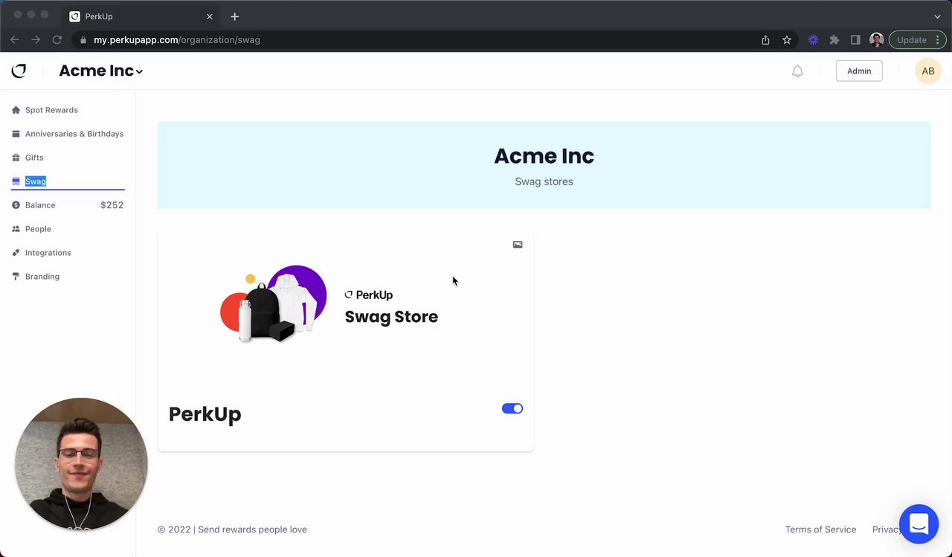Image resolution: width=952 pixels, height=557 pixels.
Task: Open the Balance page
Action: 40,205
